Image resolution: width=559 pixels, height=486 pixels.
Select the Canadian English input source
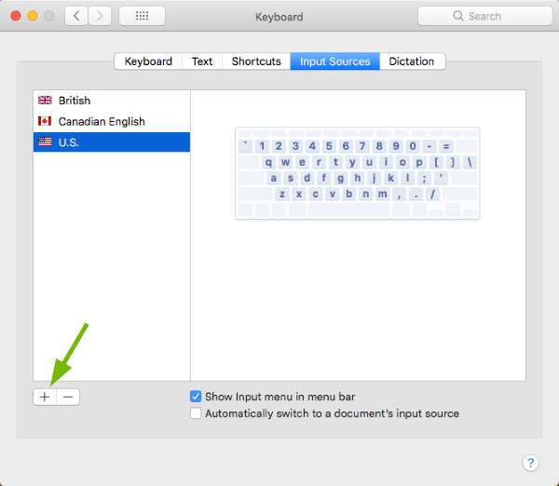pos(112,121)
